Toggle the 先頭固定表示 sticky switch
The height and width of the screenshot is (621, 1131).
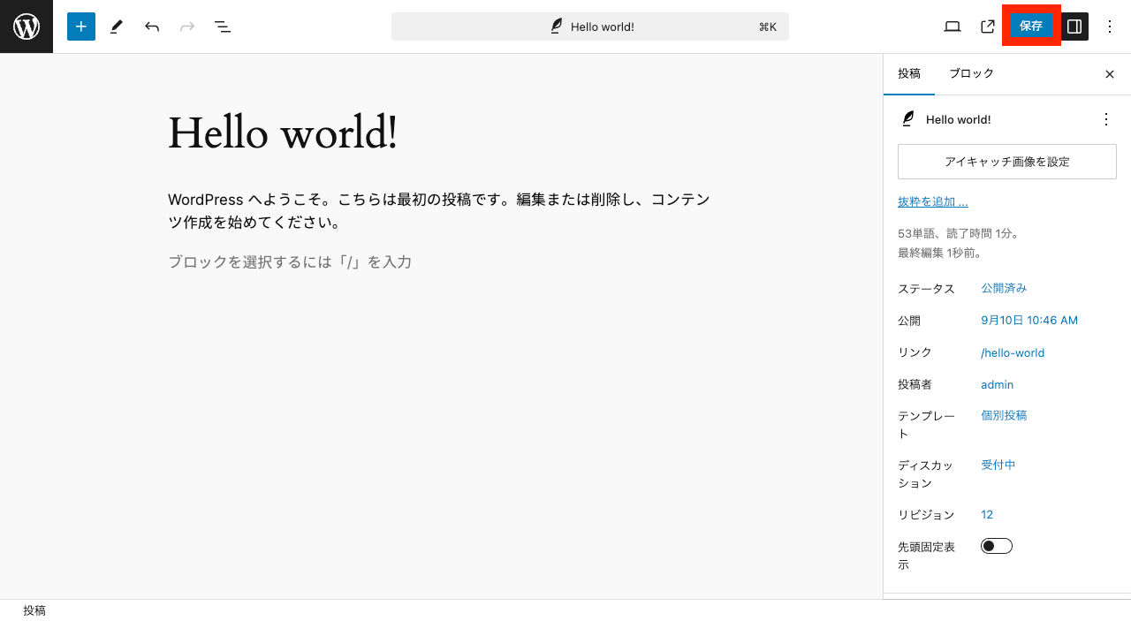pyautogui.click(x=997, y=546)
